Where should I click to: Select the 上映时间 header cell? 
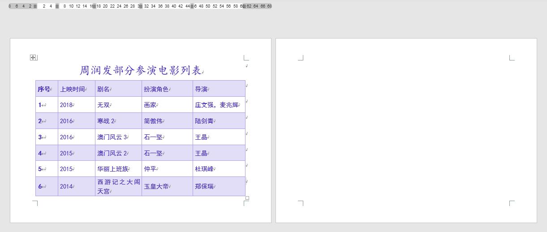76,89
